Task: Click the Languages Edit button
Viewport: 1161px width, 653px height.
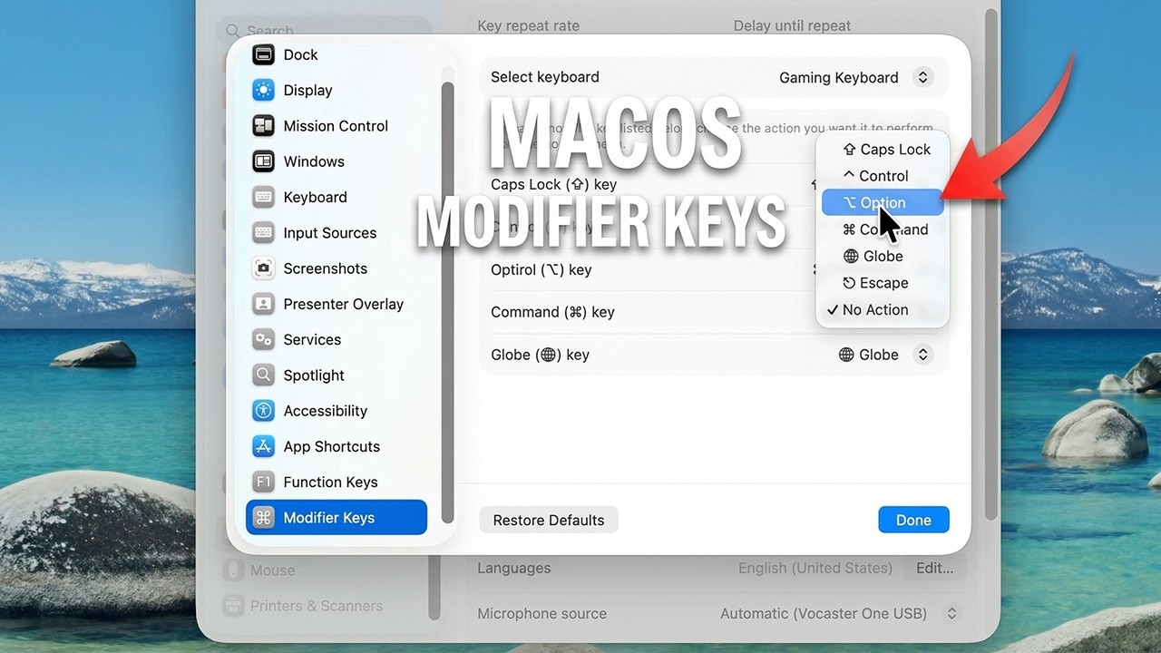Action: click(934, 569)
